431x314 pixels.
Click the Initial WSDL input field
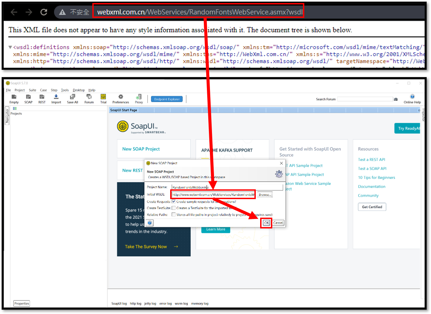[x=213, y=195]
